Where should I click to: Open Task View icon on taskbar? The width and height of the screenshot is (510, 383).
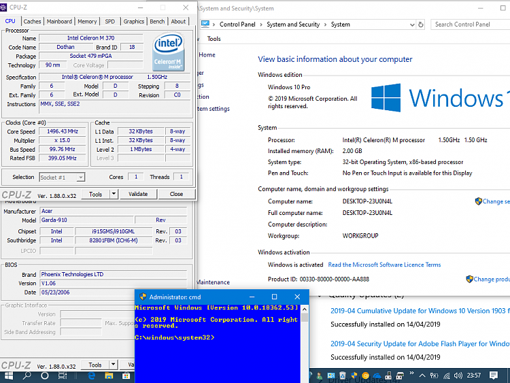pyautogui.click(x=63, y=376)
